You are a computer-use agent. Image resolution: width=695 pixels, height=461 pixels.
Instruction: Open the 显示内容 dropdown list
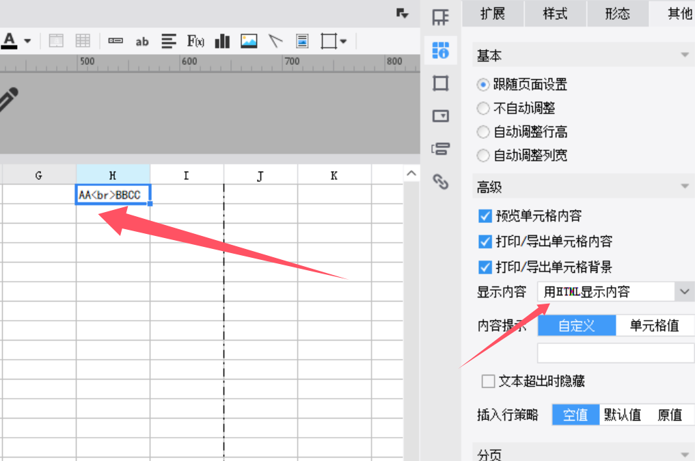[685, 292]
